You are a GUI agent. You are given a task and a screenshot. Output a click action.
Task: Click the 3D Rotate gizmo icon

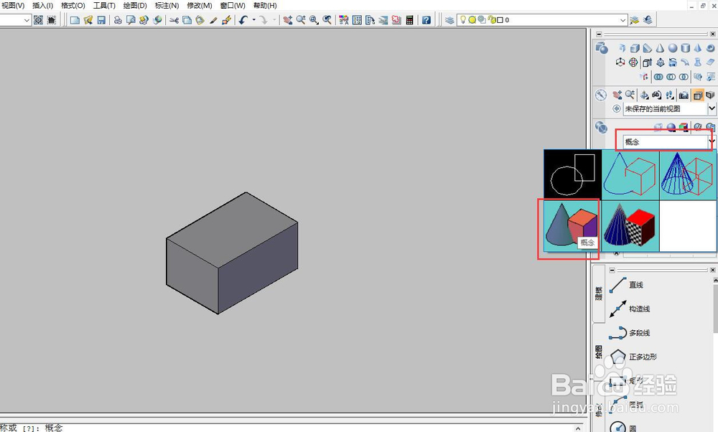point(633,62)
